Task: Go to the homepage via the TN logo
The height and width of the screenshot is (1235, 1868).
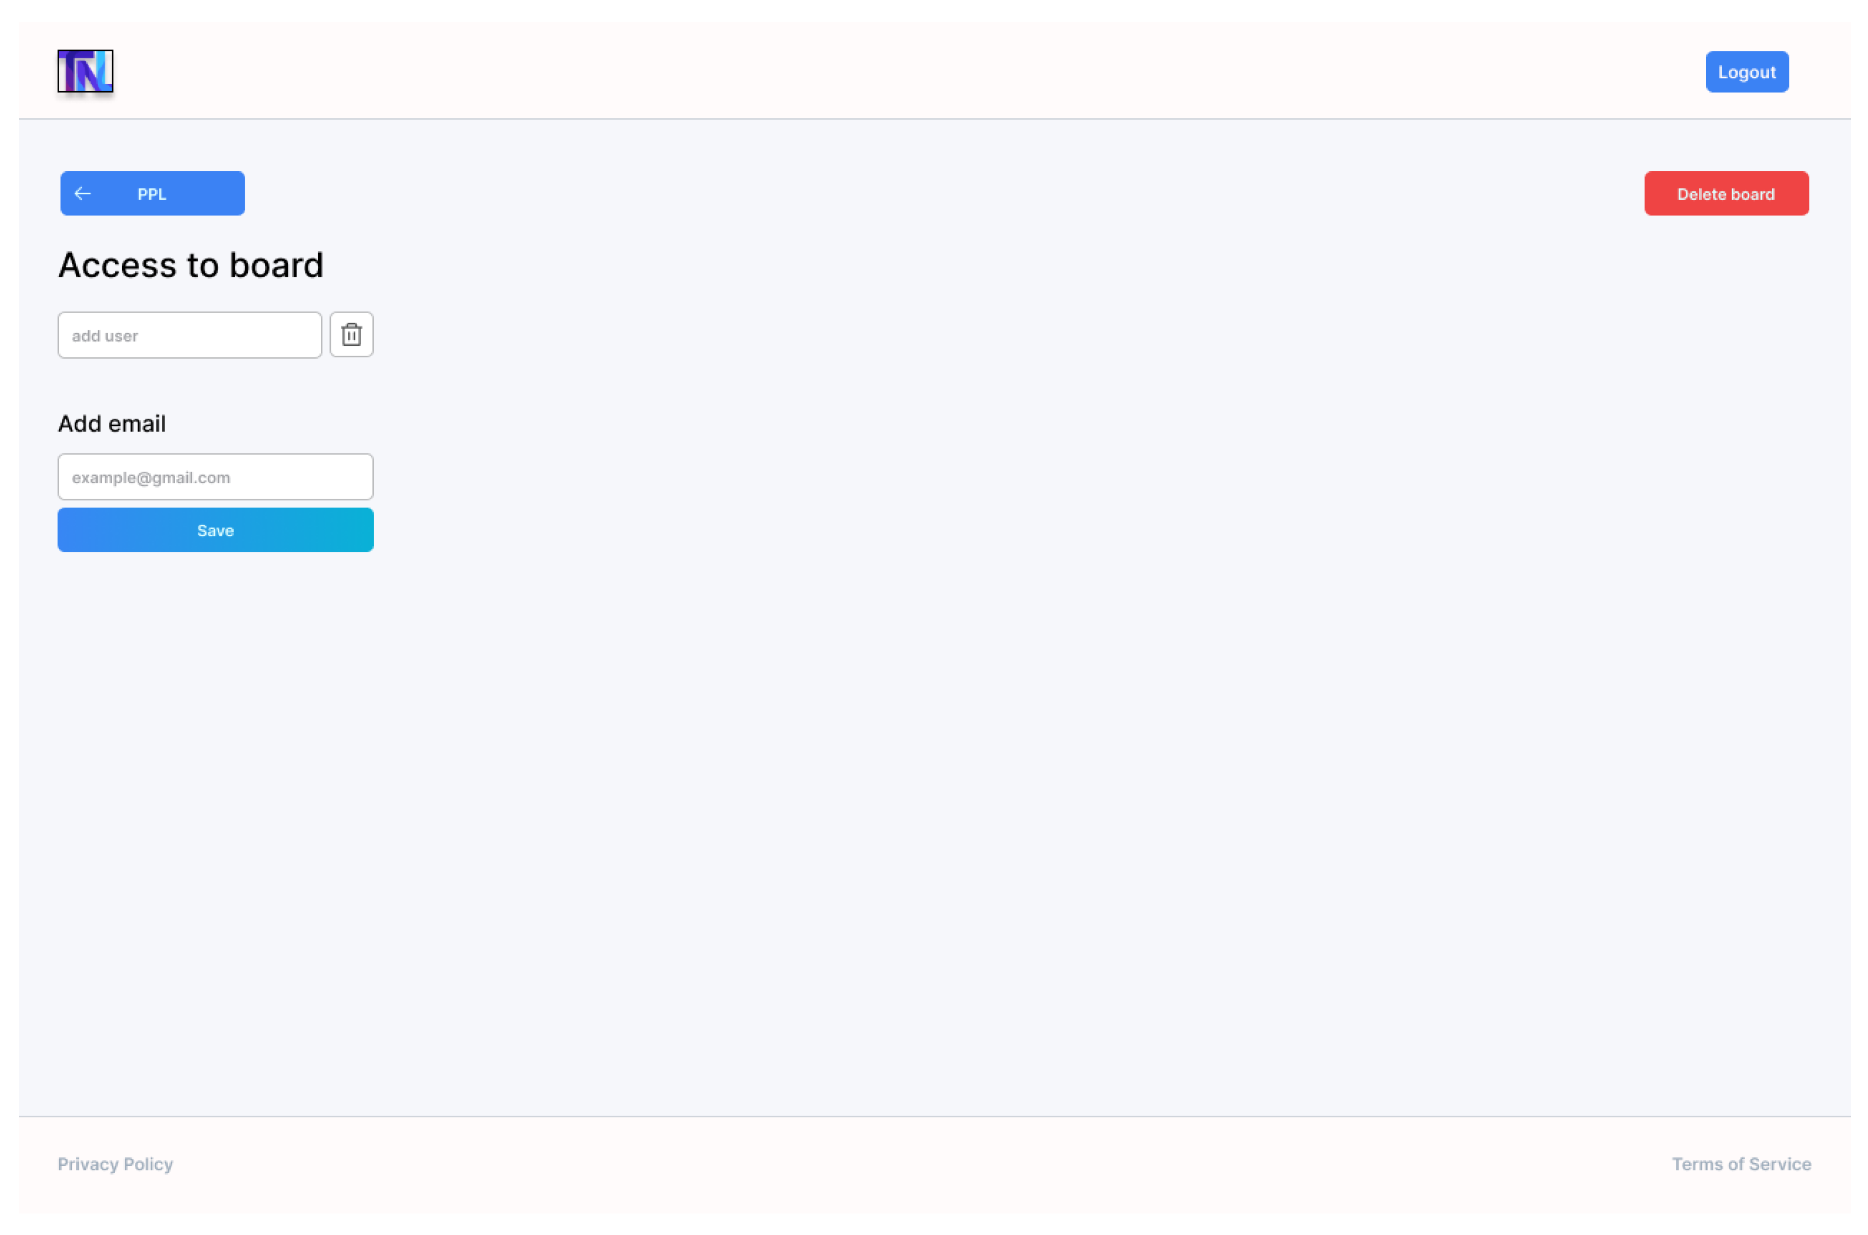Action: coord(85,72)
